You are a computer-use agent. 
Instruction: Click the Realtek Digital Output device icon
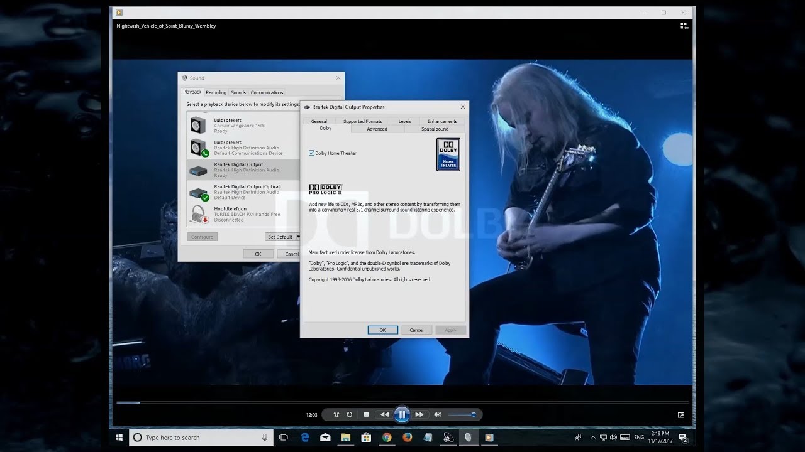coord(199,170)
